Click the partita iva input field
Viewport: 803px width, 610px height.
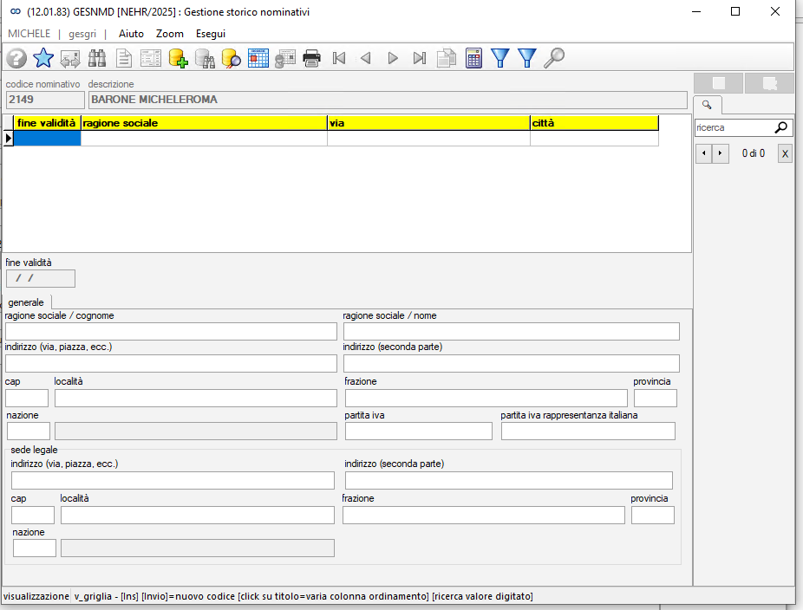(418, 432)
